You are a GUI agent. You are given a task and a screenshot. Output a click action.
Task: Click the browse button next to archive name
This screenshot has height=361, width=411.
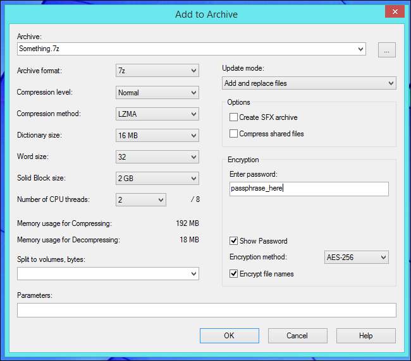pyautogui.click(x=387, y=49)
